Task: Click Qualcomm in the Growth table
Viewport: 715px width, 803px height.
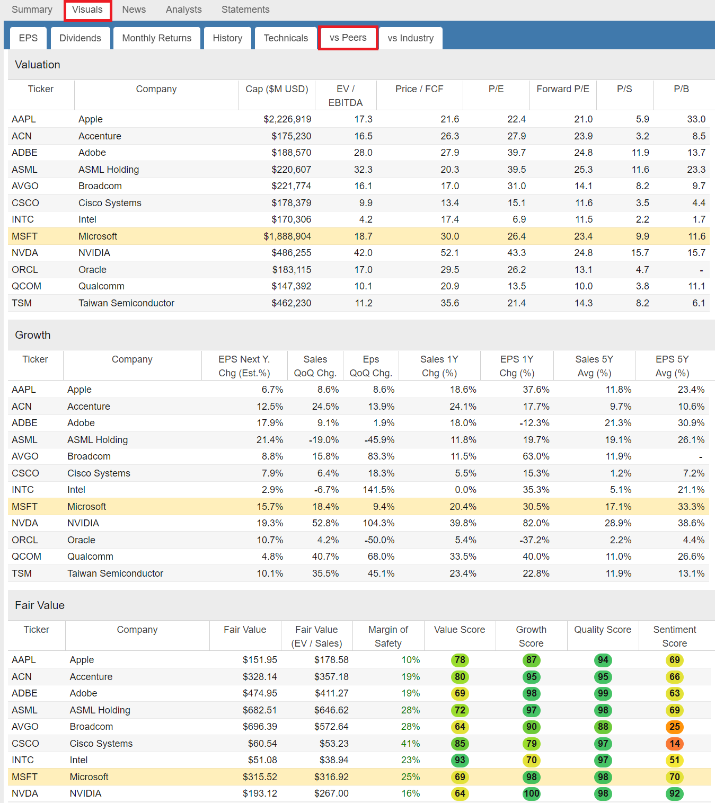Action: (x=90, y=557)
